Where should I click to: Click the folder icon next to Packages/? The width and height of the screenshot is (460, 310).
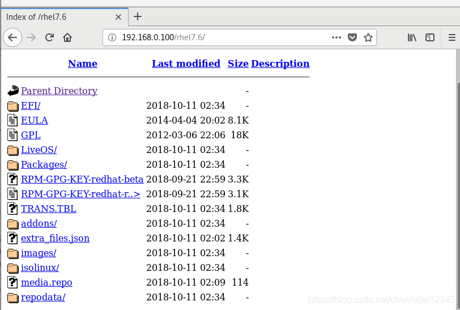(13, 165)
